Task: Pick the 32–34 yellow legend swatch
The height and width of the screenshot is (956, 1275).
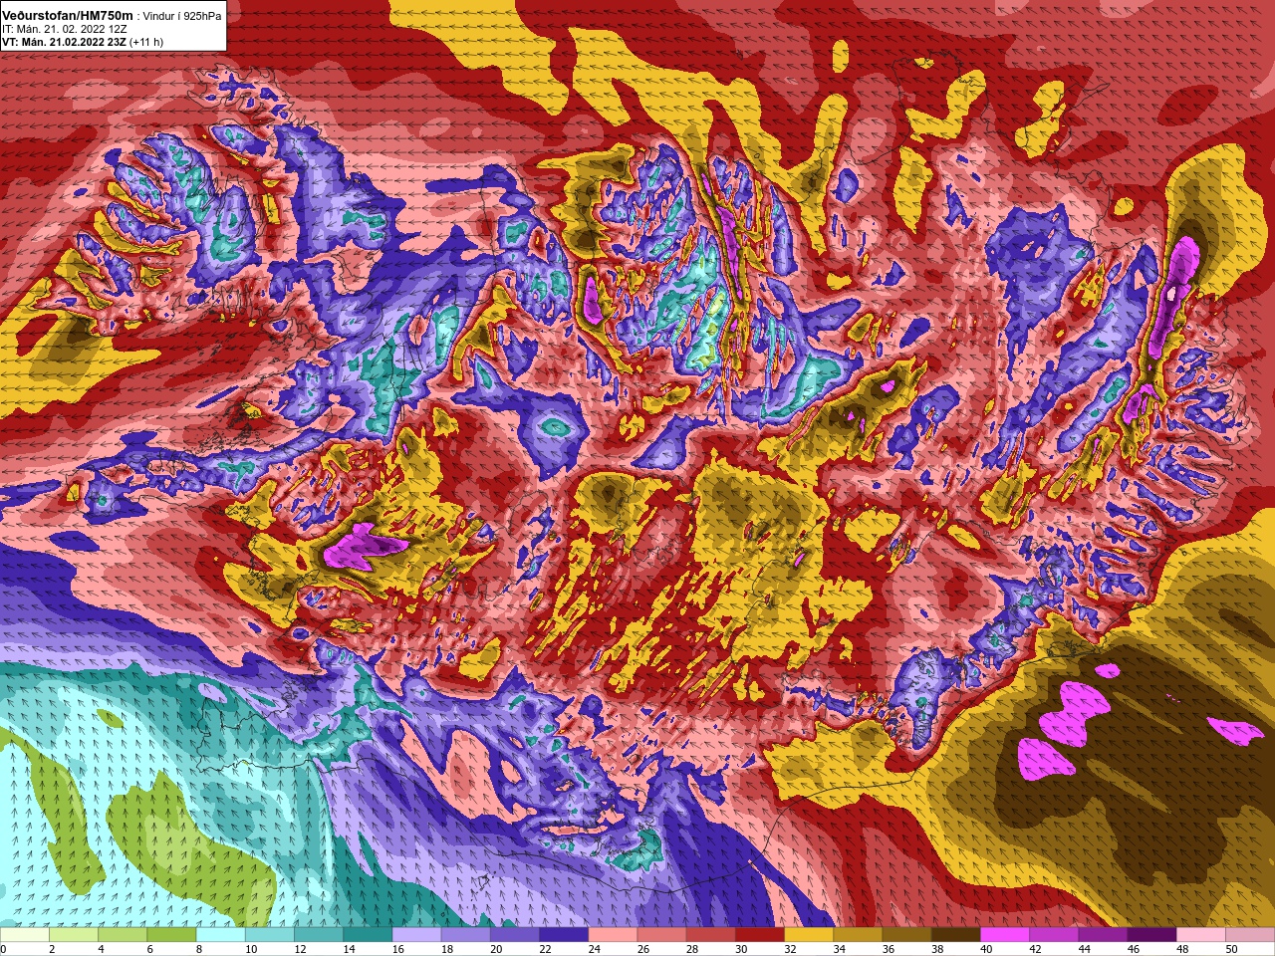Action: tap(809, 935)
